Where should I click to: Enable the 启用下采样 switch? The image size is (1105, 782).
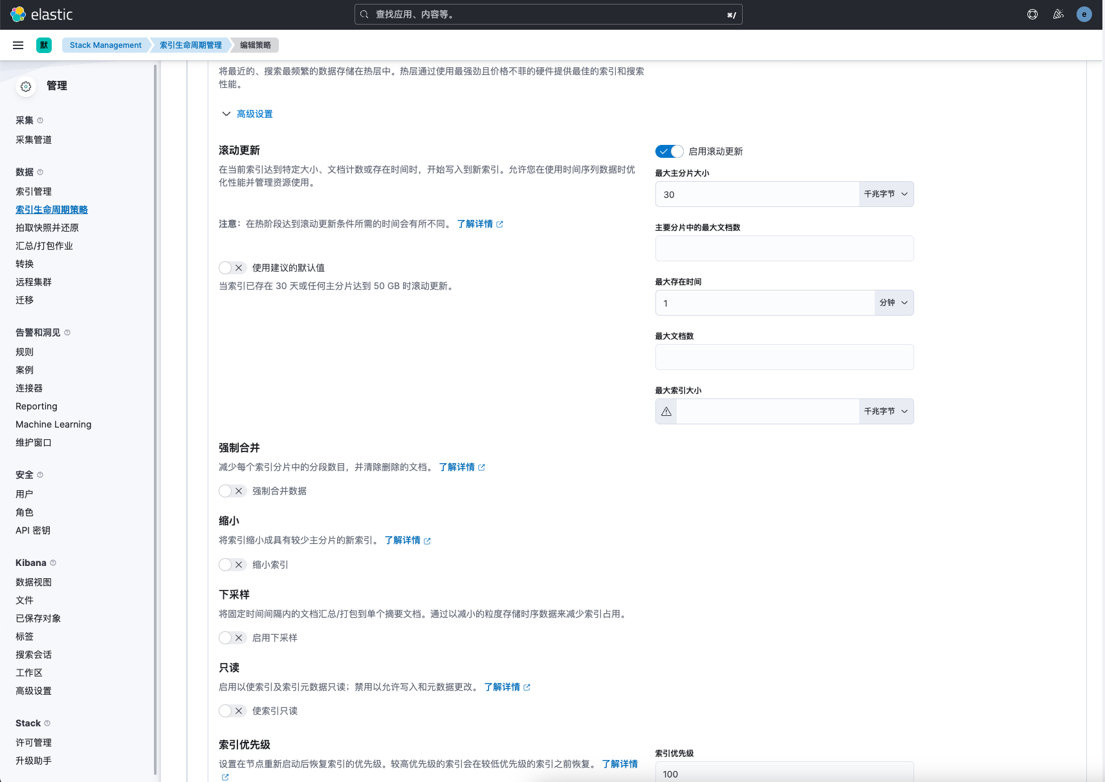232,638
